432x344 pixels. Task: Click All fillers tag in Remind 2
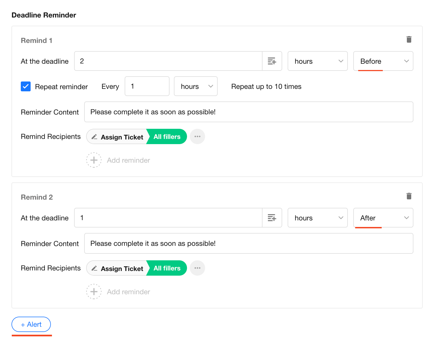point(167,268)
